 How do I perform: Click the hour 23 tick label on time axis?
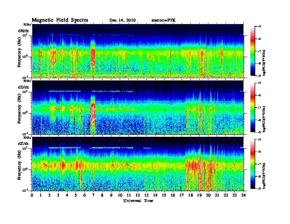[234, 195]
